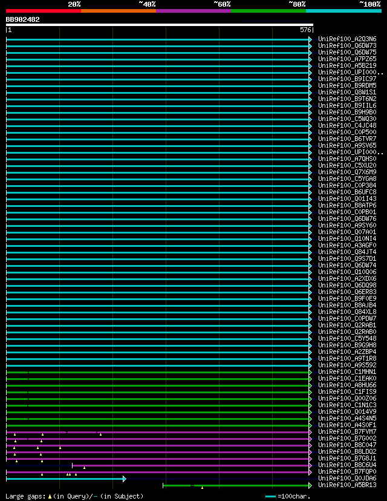Click the 'Large gaps' legend text
This screenshot has width=387, height=501.
(74, 496)
